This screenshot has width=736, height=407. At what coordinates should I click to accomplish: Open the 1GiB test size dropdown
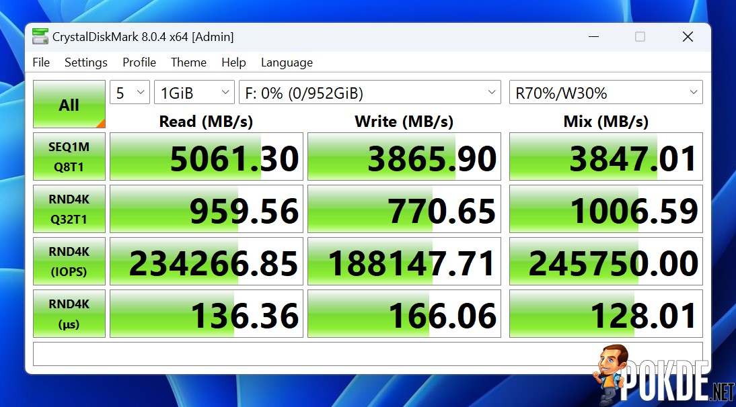(194, 92)
